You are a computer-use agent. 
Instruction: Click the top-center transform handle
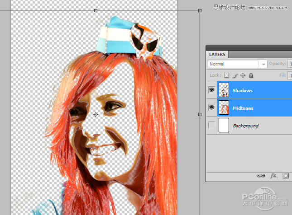pyautogui.click(x=96, y=10)
